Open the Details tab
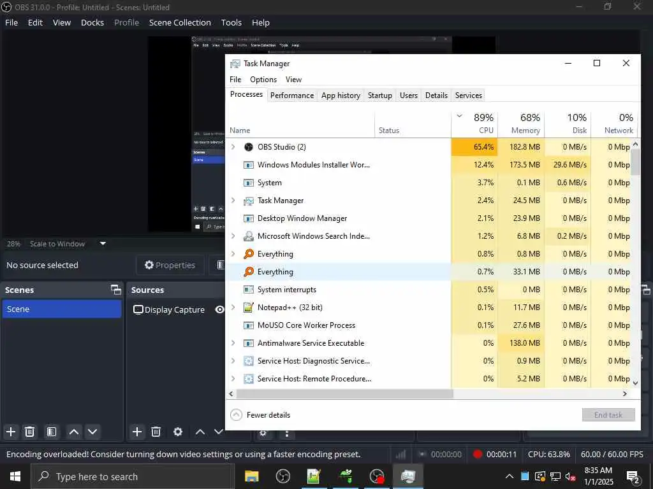The height and width of the screenshot is (489, 653). pos(436,96)
